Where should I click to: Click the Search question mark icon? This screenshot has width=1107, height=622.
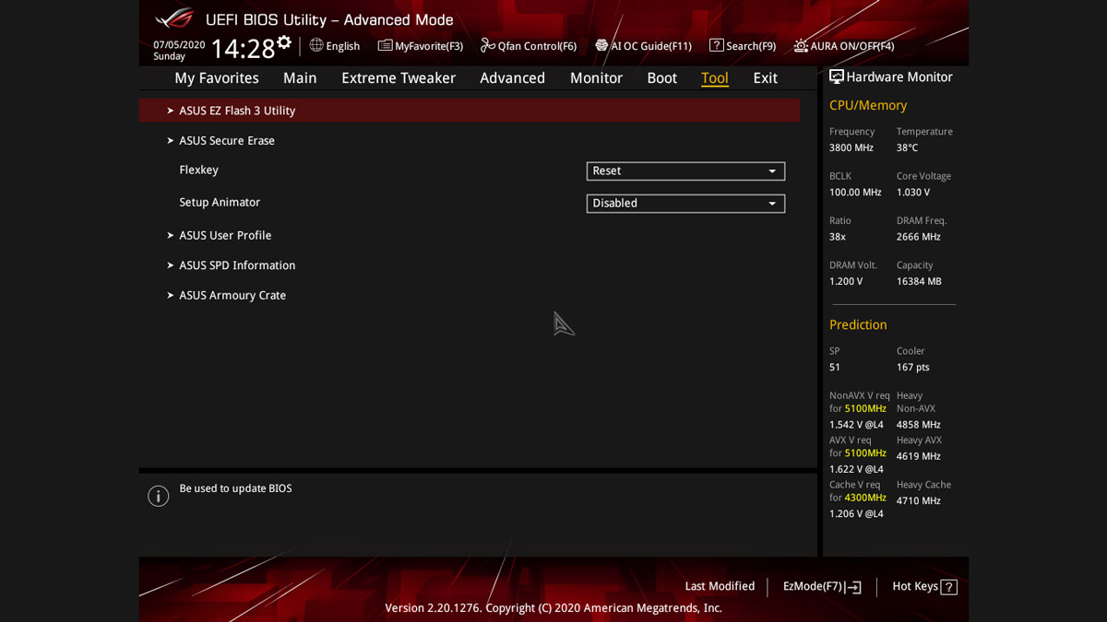(716, 45)
